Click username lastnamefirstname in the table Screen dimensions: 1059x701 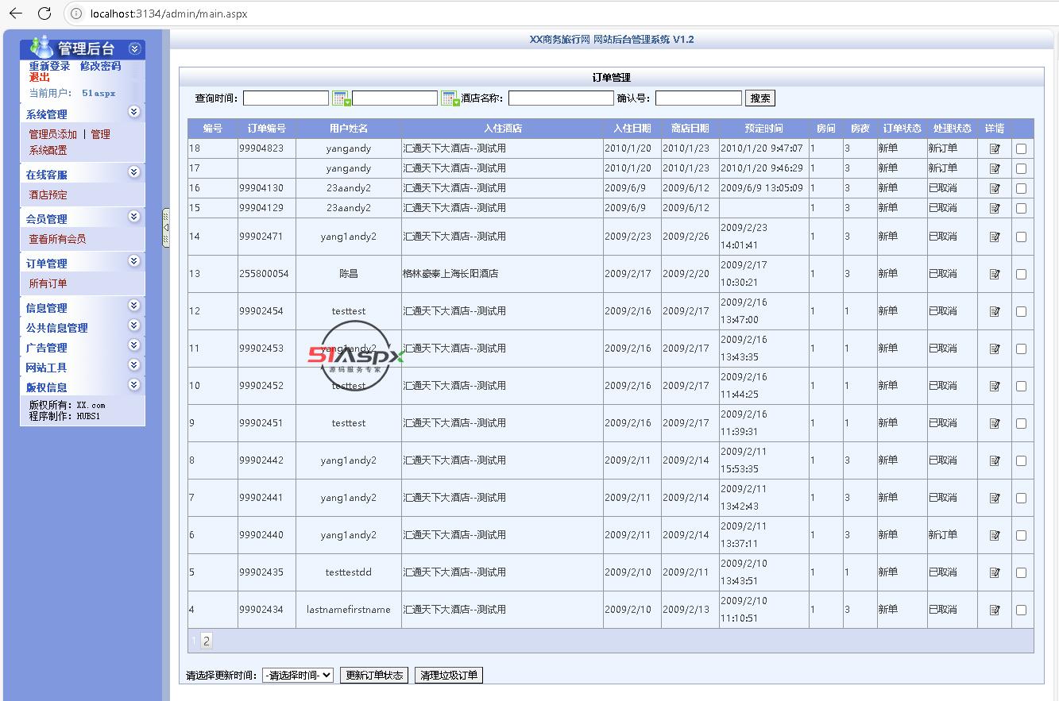[x=349, y=610]
